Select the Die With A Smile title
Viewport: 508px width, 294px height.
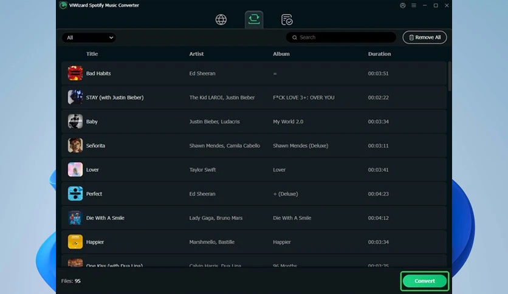[105, 218]
